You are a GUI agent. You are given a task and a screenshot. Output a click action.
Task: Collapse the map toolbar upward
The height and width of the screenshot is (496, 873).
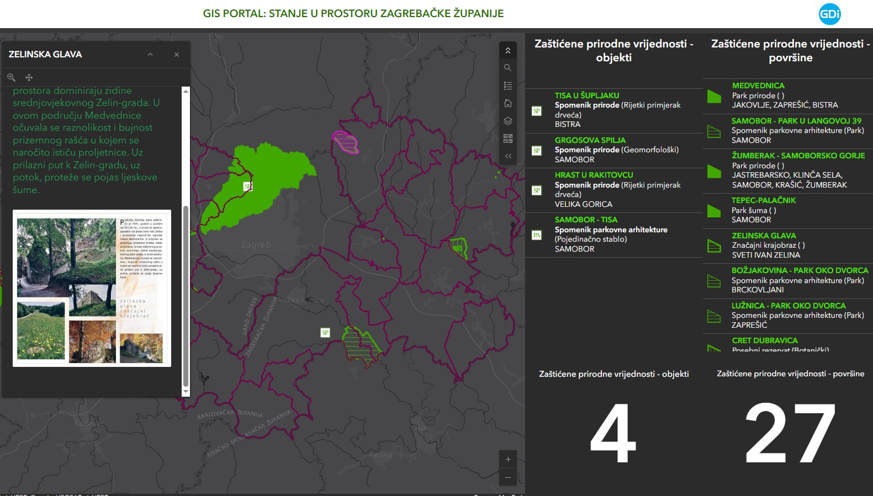(x=508, y=51)
